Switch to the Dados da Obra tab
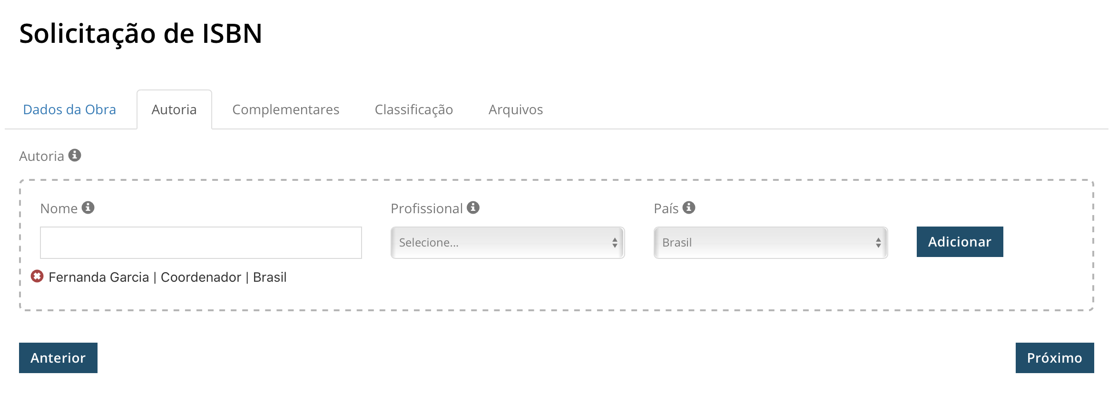 [69, 109]
